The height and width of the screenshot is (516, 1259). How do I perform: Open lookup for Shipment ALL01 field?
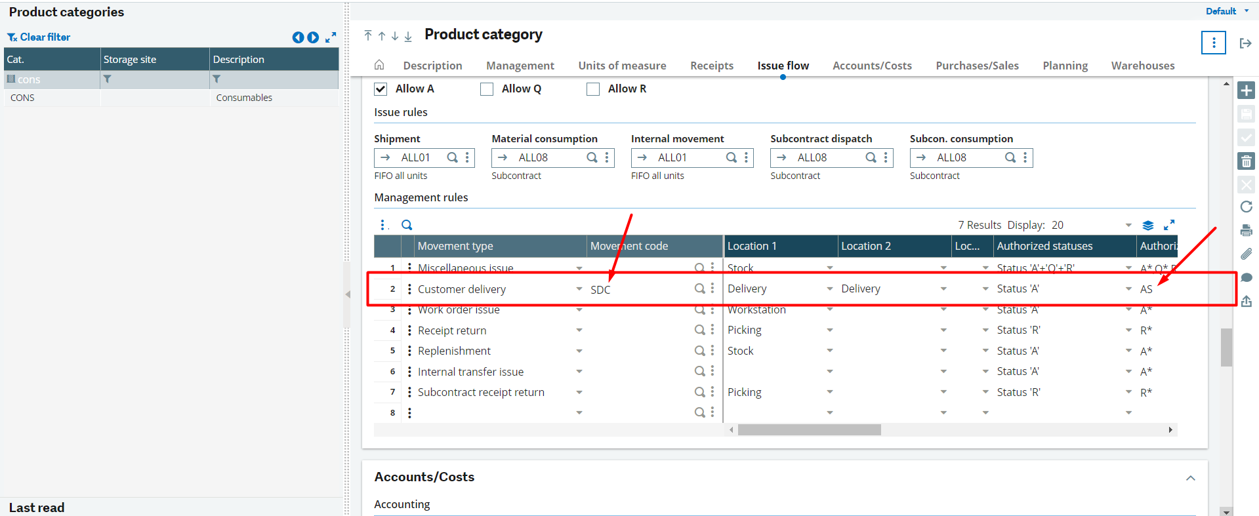(452, 157)
